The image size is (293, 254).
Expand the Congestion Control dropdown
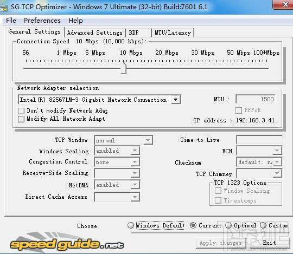[135, 162]
